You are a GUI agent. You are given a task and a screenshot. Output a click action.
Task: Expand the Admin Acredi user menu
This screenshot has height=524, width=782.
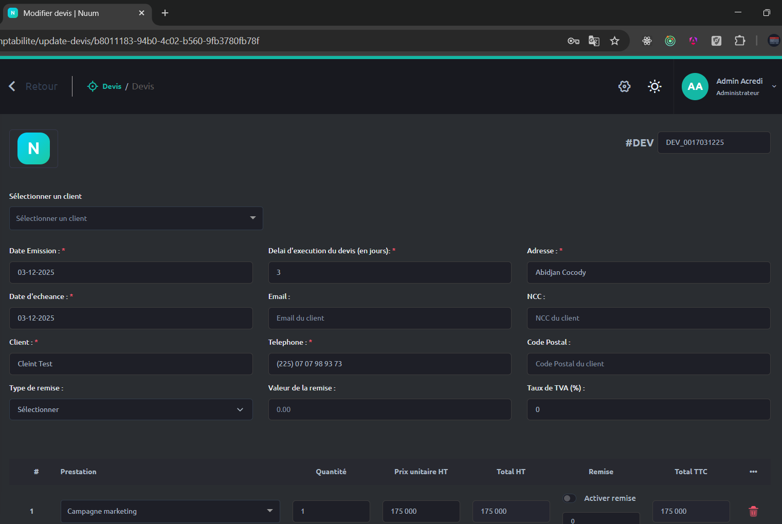coord(774,86)
